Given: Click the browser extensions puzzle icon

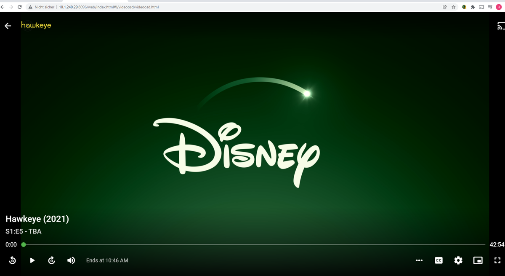Looking at the screenshot, I should tap(473, 7).
